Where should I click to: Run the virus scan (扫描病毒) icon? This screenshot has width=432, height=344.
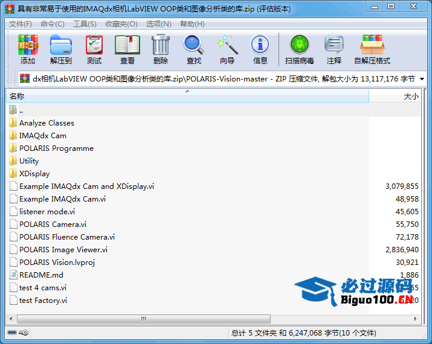(299, 49)
